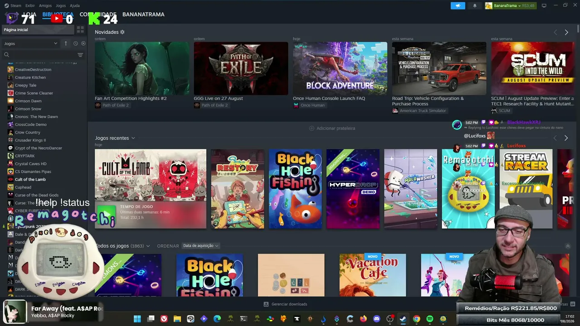Viewport: 580px width, 326px height.
Task: Open the Todos os jogos shelf dropdown
Action: pos(148,246)
